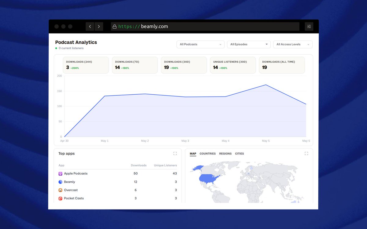Click the Overcast downloads value 6
The height and width of the screenshot is (229, 367).
[x=135, y=190]
